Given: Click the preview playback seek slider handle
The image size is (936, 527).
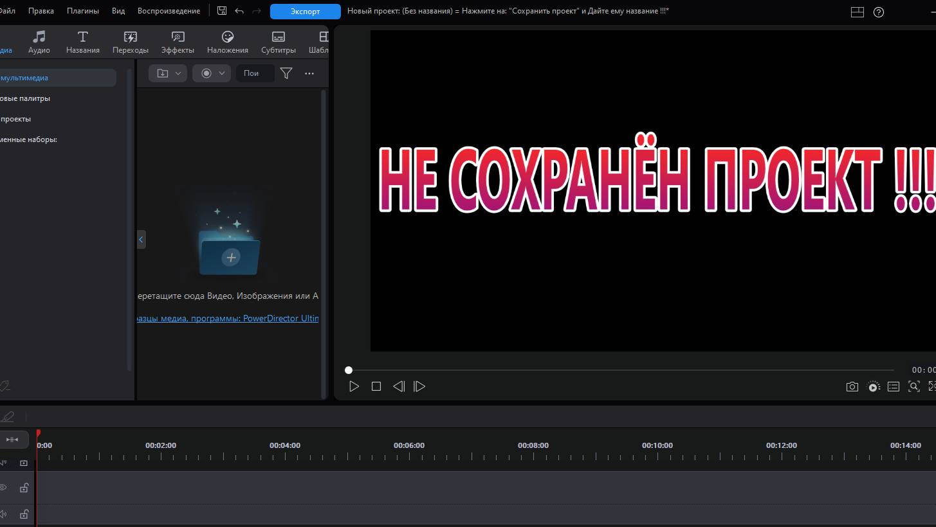Looking at the screenshot, I should (x=349, y=370).
